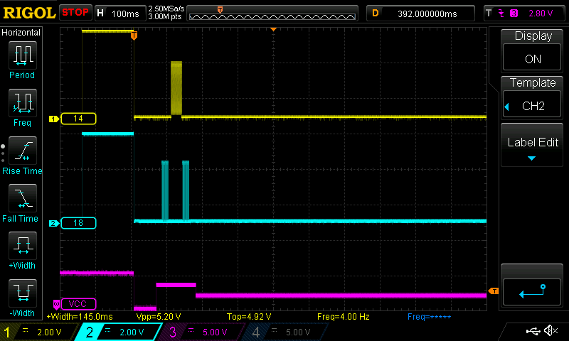Pick the +Width measurement icon
This screenshot has height=341, width=569.
point(22,248)
